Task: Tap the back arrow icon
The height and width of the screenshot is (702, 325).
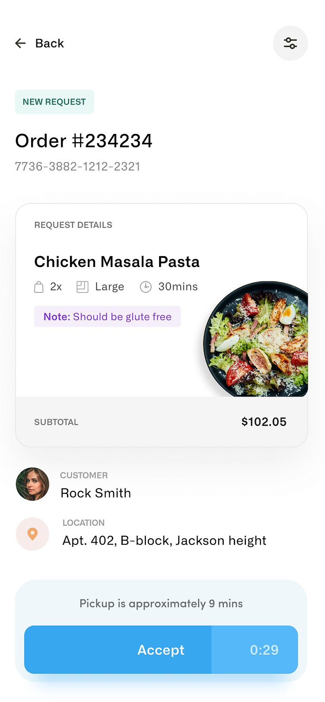Action: 20,43
